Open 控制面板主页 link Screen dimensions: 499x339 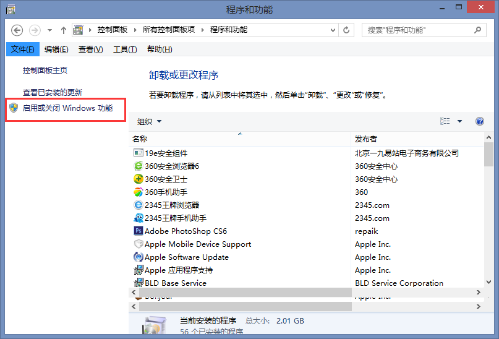(45, 71)
